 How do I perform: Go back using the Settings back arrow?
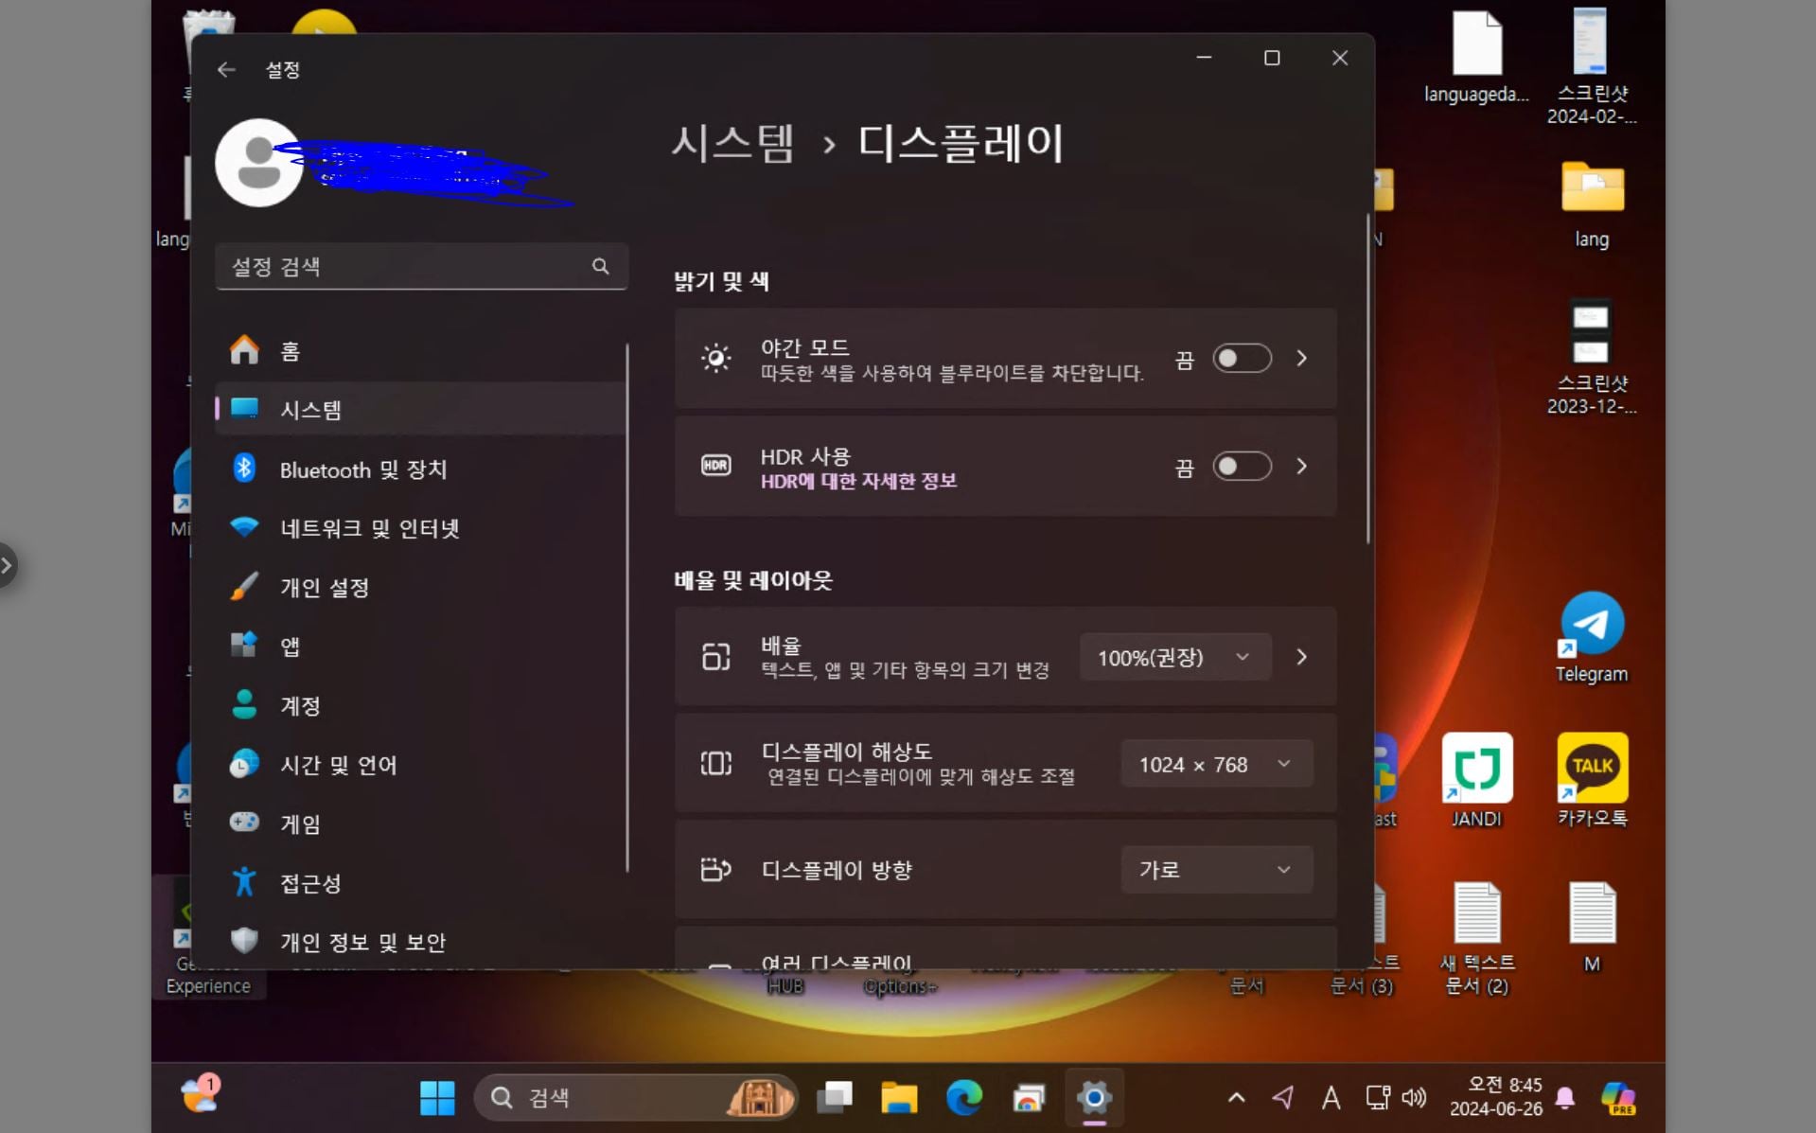pyautogui.click(x=225, y=69)
